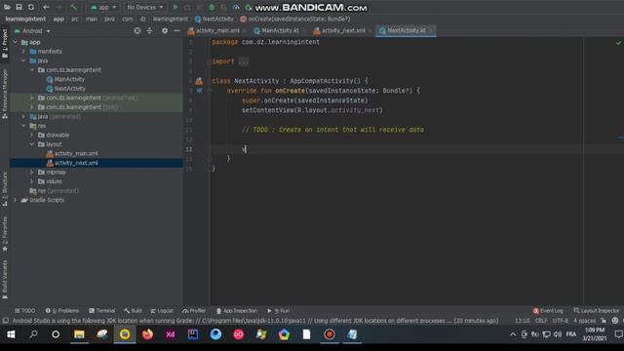Navigate Back with the left arrow icon
Image resolution: width=624 pixels, height=351 pixels.
(x=46, y=7)
